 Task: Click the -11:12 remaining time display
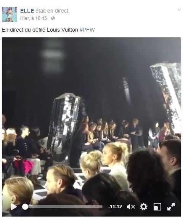tap(115, 207)
